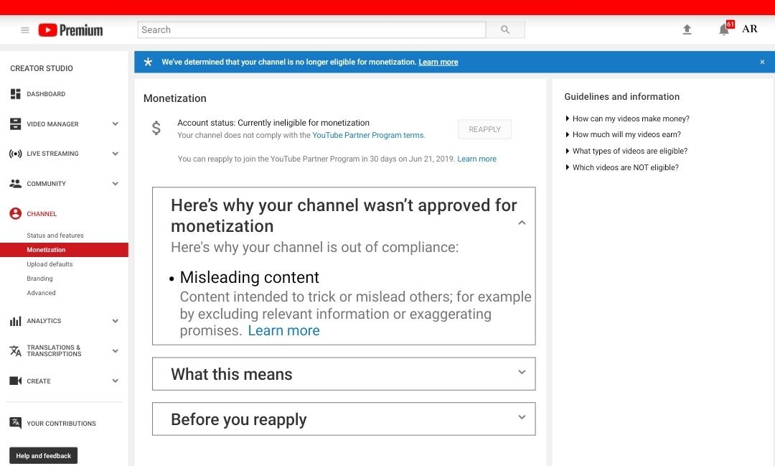This screenshot has width=775, height=466.
Task: Click the star icon in blue banner
Action: [x=148, y=62]
